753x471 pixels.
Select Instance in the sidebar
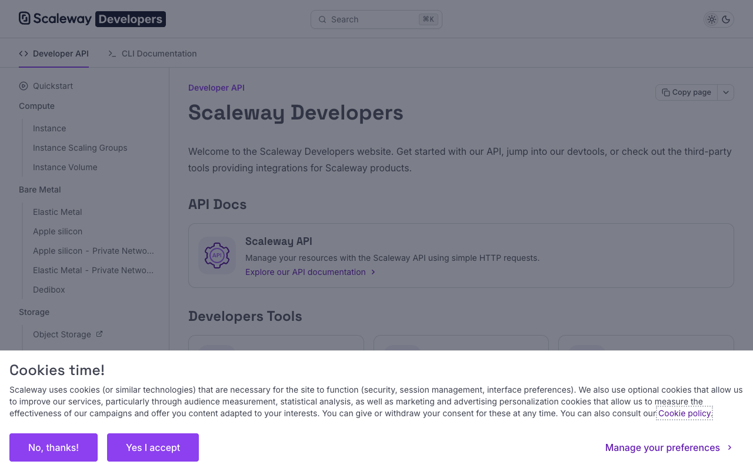click(x=49, y=128)
